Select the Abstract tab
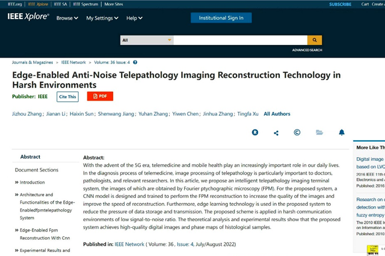 (30, 156)
